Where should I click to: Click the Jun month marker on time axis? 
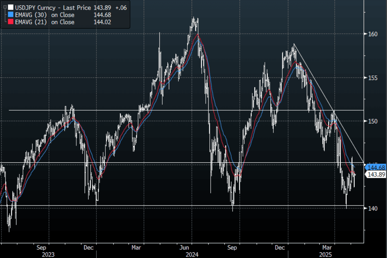click(184, 247)
